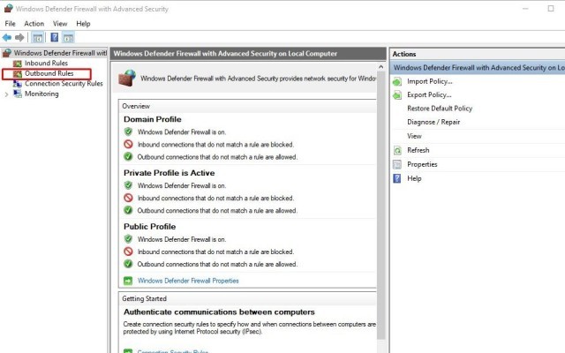565x353 pixels.
Task: Open the Action menu
Action: pos(34,24)
